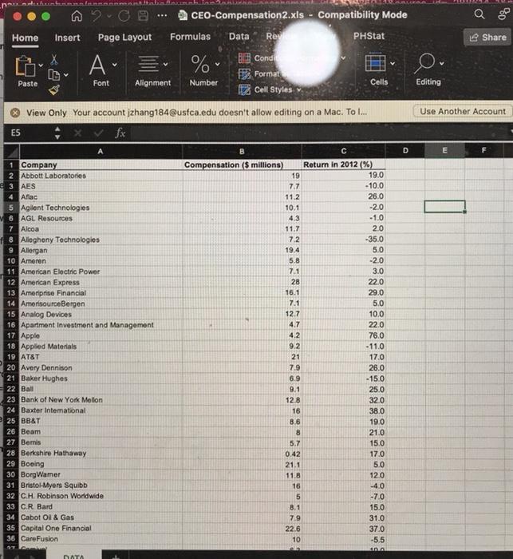Viewport: 513px width, 559px height.
Task: Click the Conditional Formatting icon
Action: pos(244,57)
